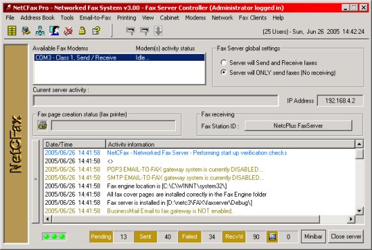
Task: Select the BusinessMail gateway NOT enabled entry
Action: tap(200, 211)
